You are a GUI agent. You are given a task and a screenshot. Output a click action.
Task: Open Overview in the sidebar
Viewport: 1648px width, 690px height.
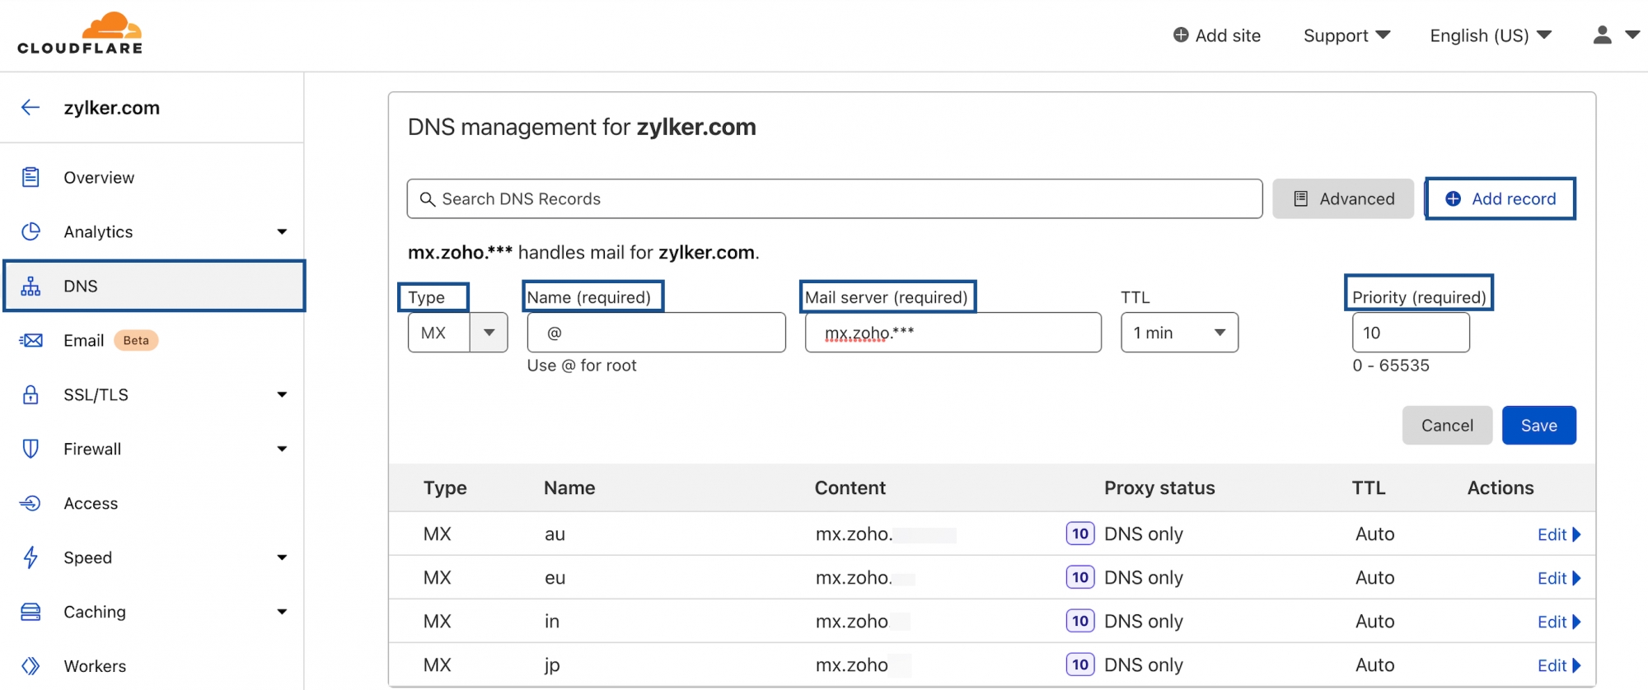pyautogui.click(x=99, y=178)
